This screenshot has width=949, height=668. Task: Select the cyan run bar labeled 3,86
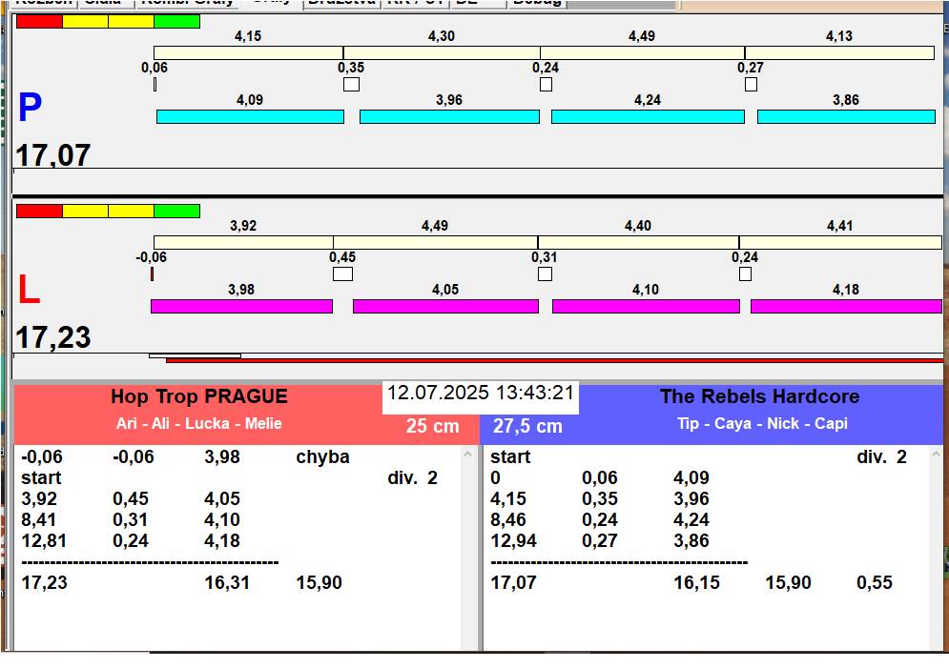tap(846, 116)
